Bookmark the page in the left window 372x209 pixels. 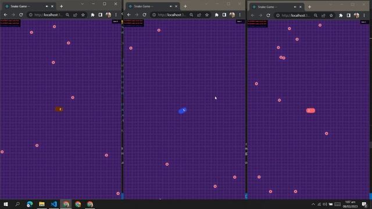click(83, 15)
